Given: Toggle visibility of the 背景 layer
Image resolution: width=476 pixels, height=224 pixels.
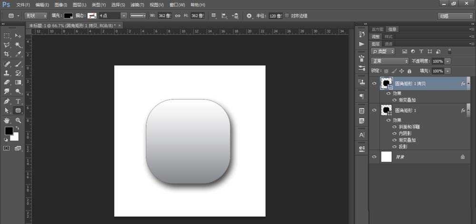Looking at the screenshot, I should [374, 156].
